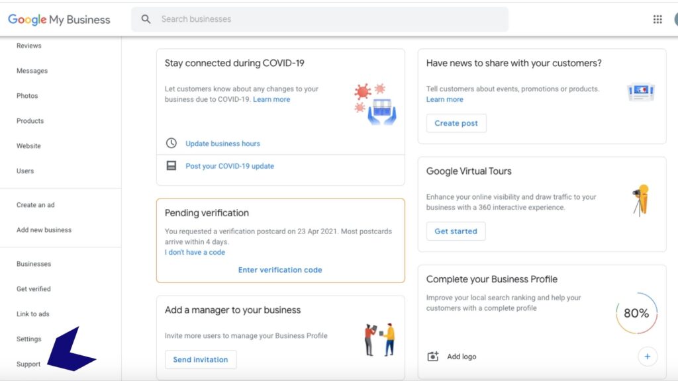Click Google Virtual Tours heading
Screen dimensions: 678x381
click(469, 171)
